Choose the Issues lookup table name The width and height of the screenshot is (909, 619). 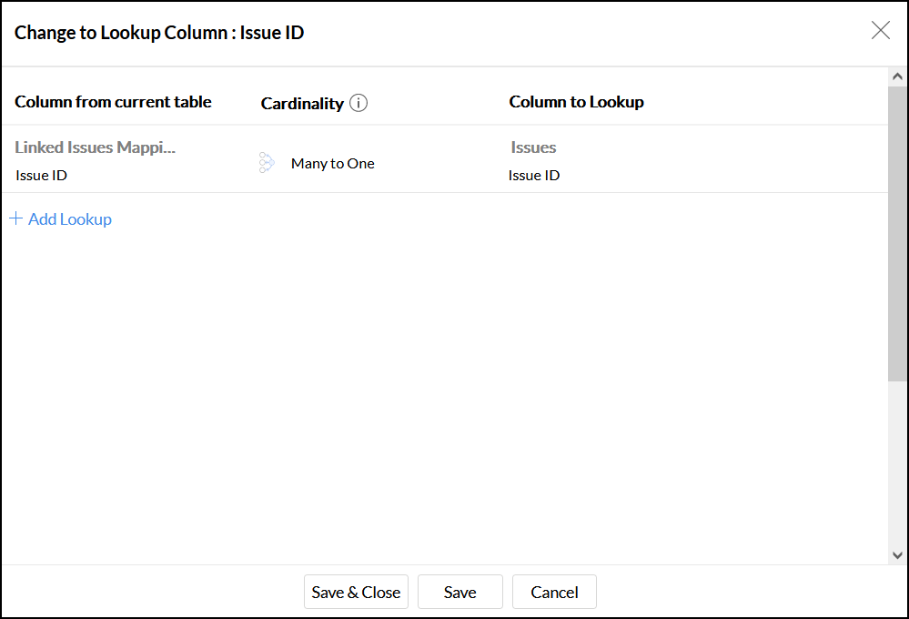tap(533, 147)
